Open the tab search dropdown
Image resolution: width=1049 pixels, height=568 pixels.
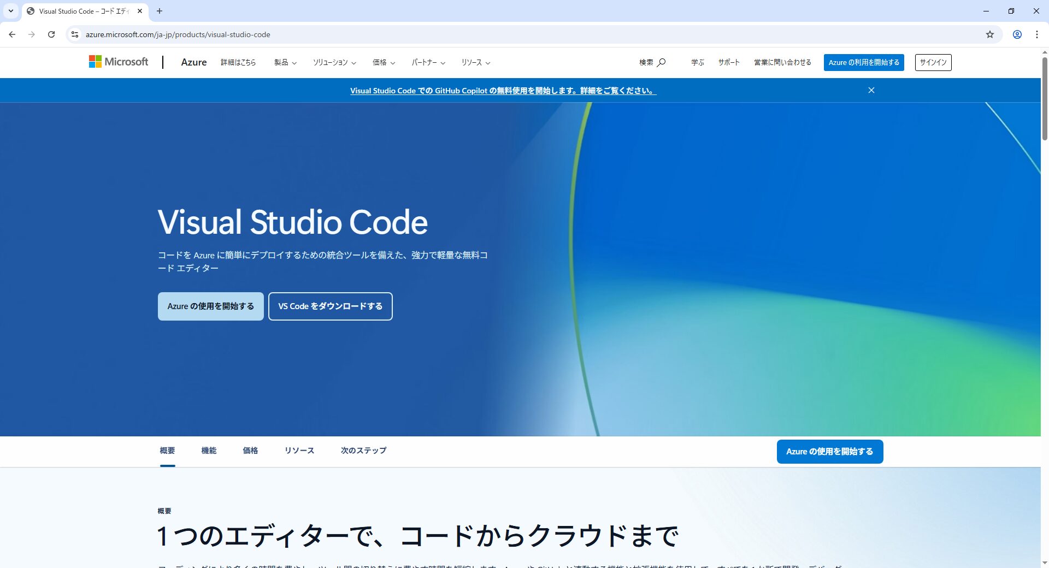pos(10,11)
